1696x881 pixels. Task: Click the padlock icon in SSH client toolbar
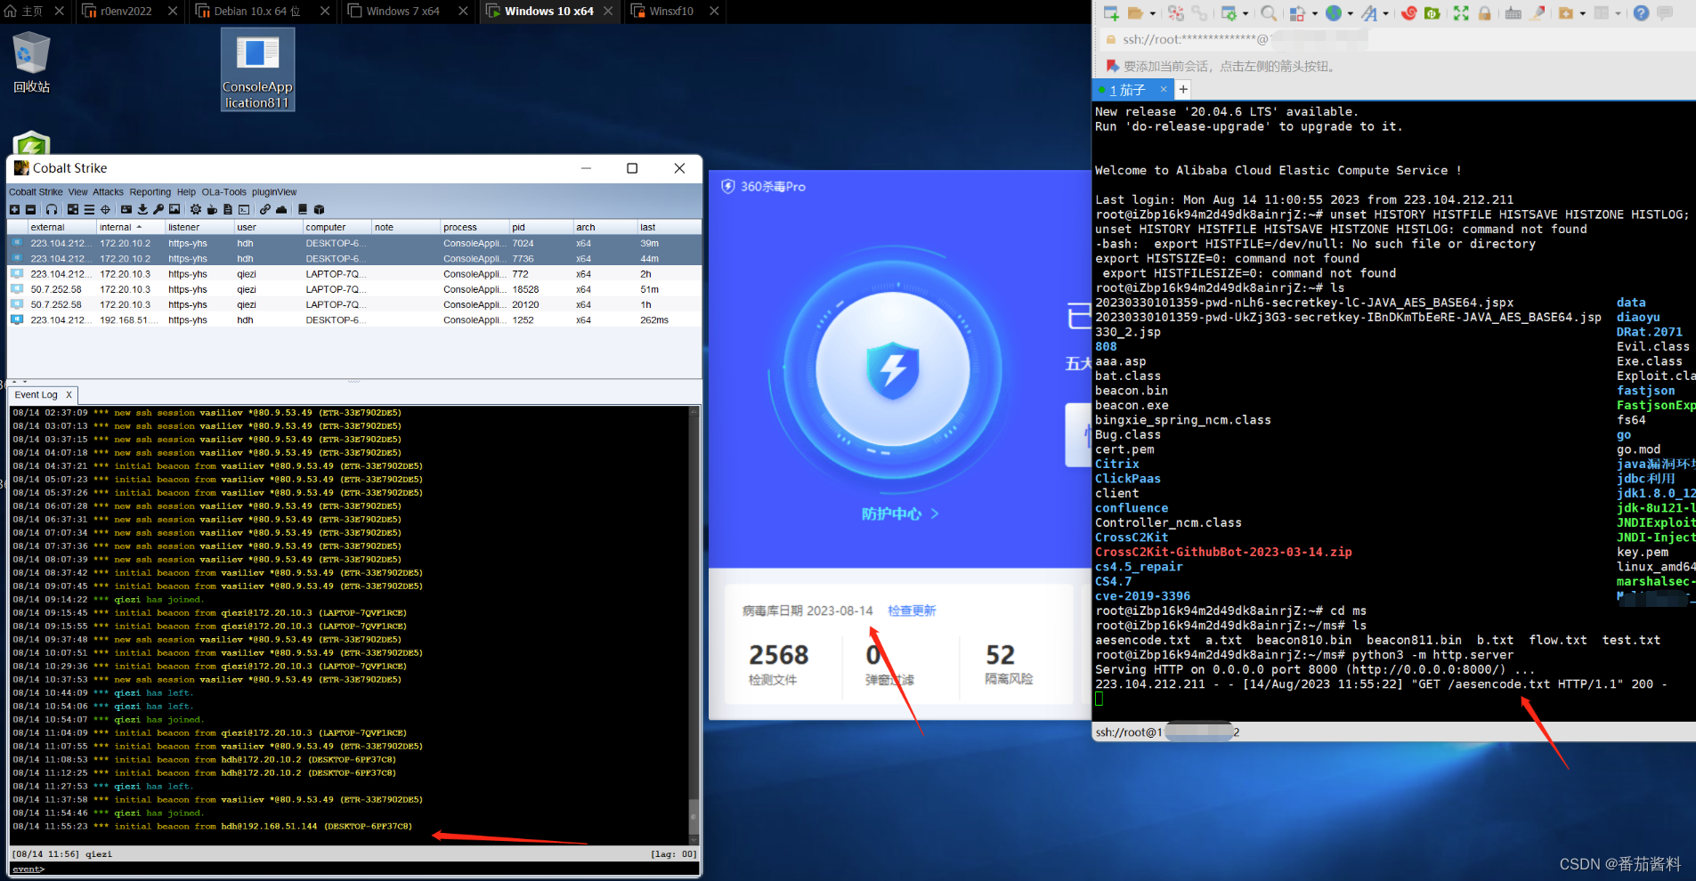pyautogui.click(x=1484, y=13)
